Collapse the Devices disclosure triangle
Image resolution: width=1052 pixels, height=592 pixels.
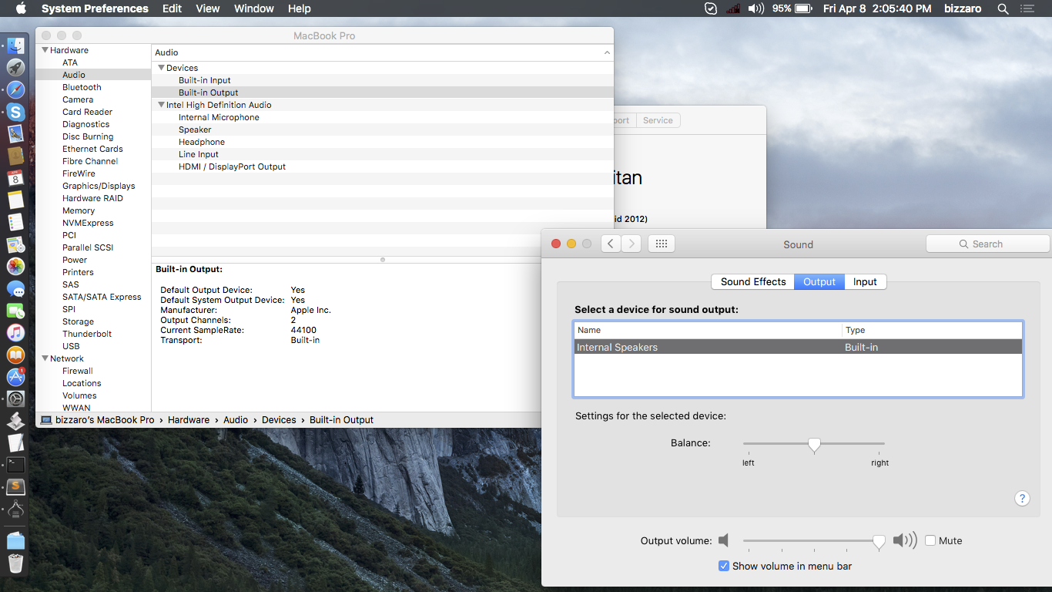[162, 68]
